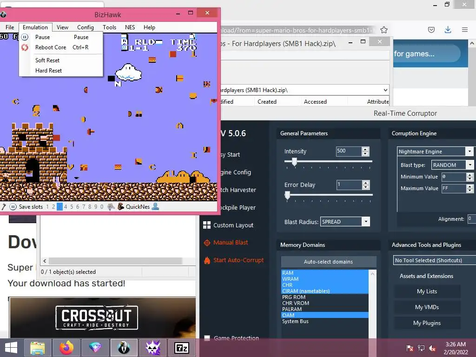476x357 pixels.
Task: Click the grey icon after save slot 0
Action: pos(111,207)
